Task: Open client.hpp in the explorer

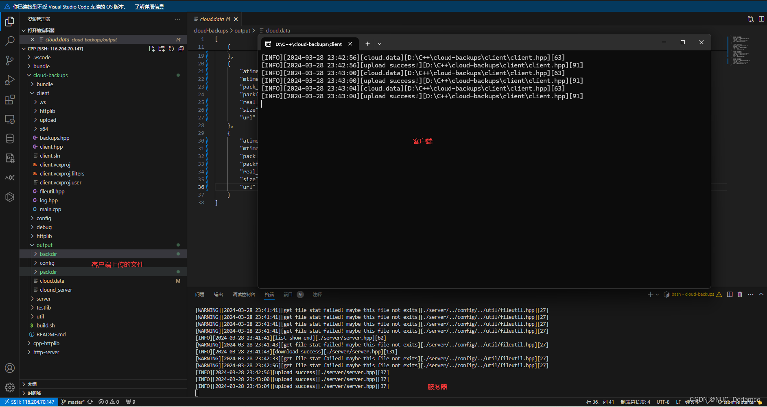Action: click(x=51, y=147)
